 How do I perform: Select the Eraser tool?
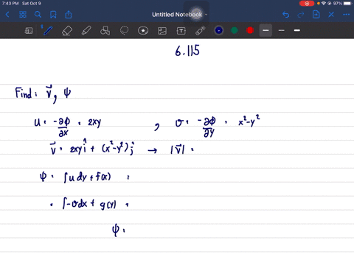[67, 31]
